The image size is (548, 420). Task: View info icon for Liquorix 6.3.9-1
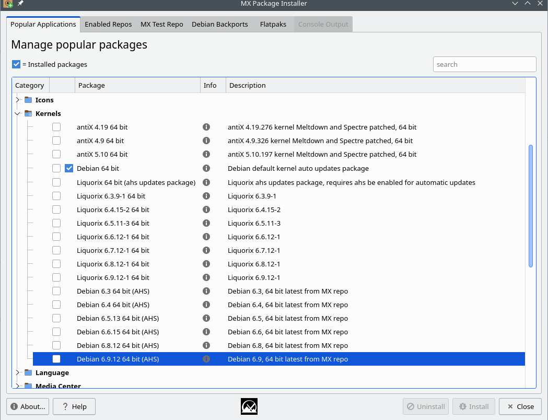pos(206,196)
